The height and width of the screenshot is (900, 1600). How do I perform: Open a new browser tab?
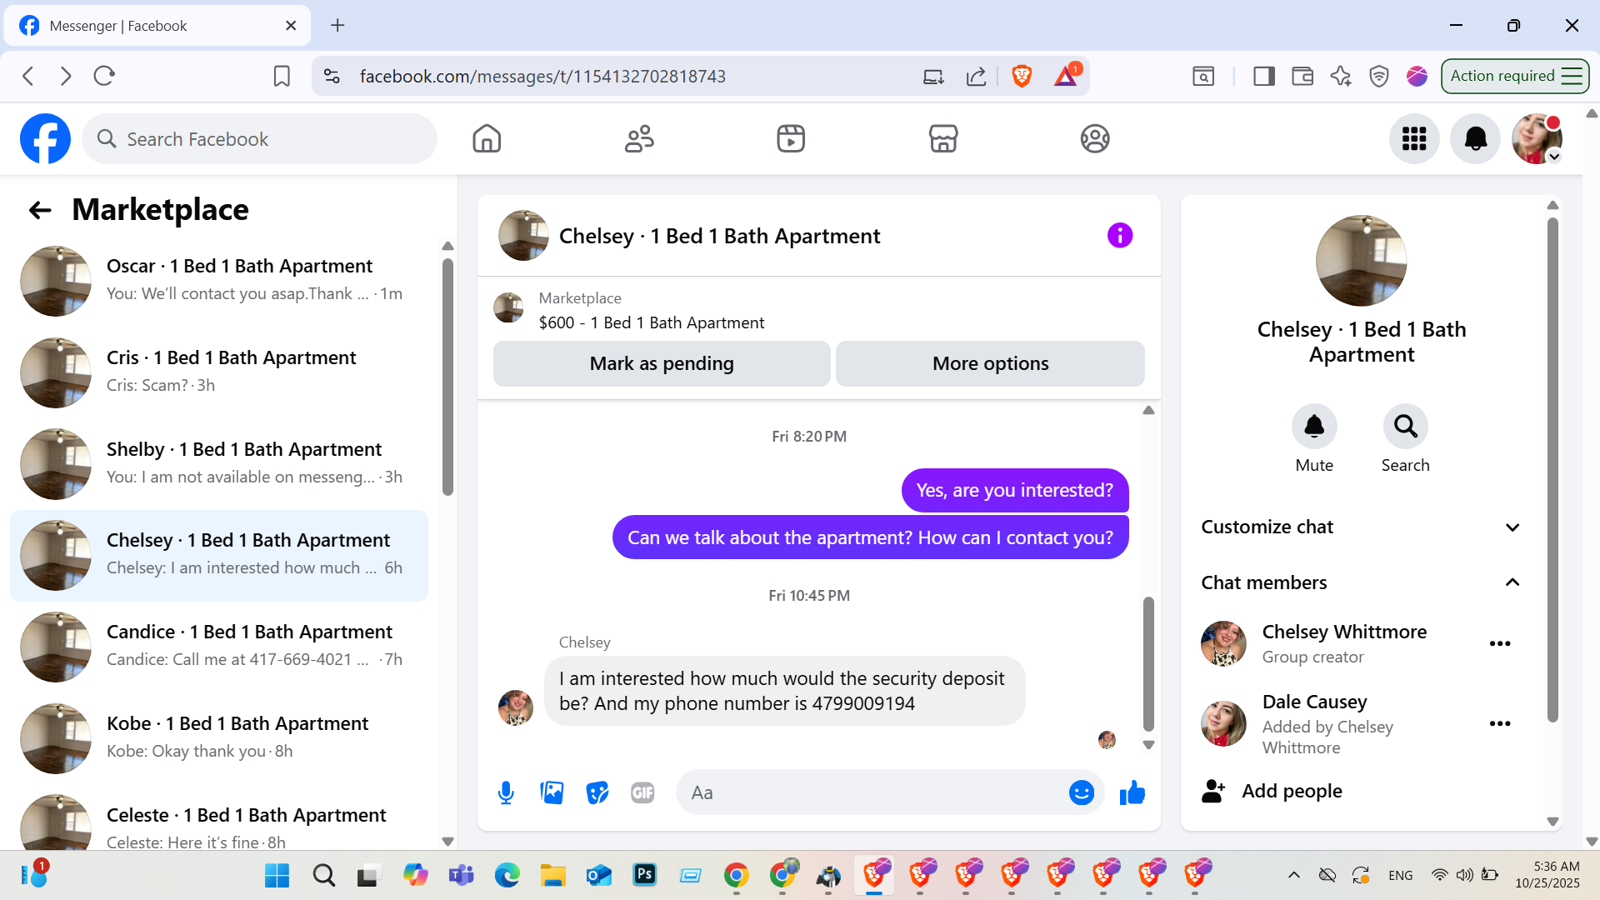tap(337, 26)
